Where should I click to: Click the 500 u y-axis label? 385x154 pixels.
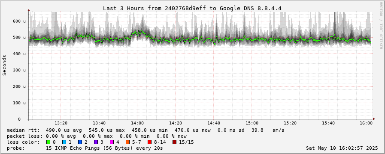(x=19, y=38)
